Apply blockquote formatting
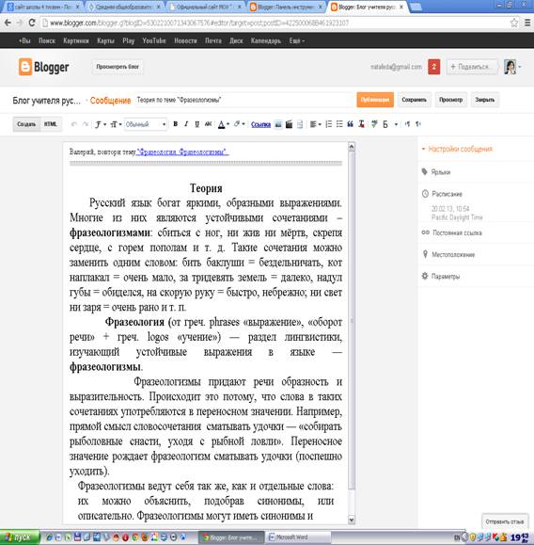The height and width of the screenshot is (545, 534). click(x=351, y=124)
